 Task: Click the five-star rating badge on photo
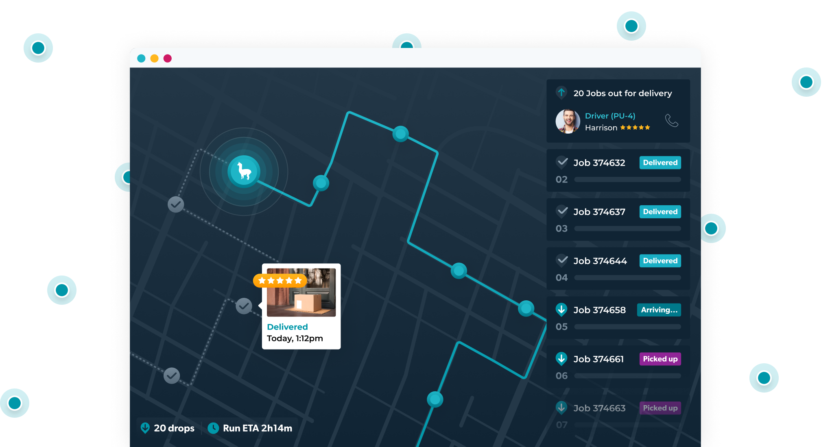tap(280, 280)
